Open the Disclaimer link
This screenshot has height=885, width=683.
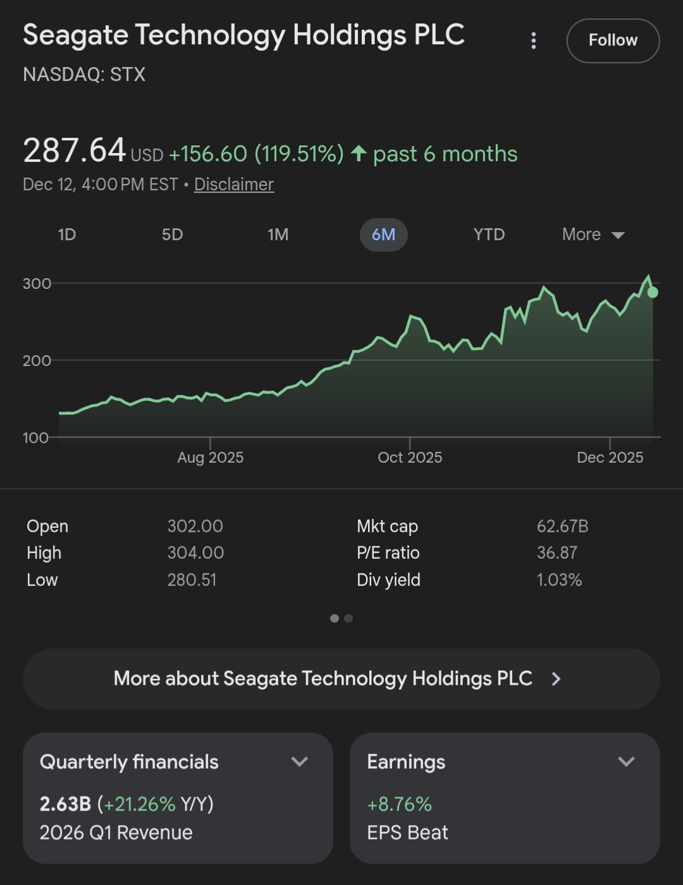[x=233, y=185]
